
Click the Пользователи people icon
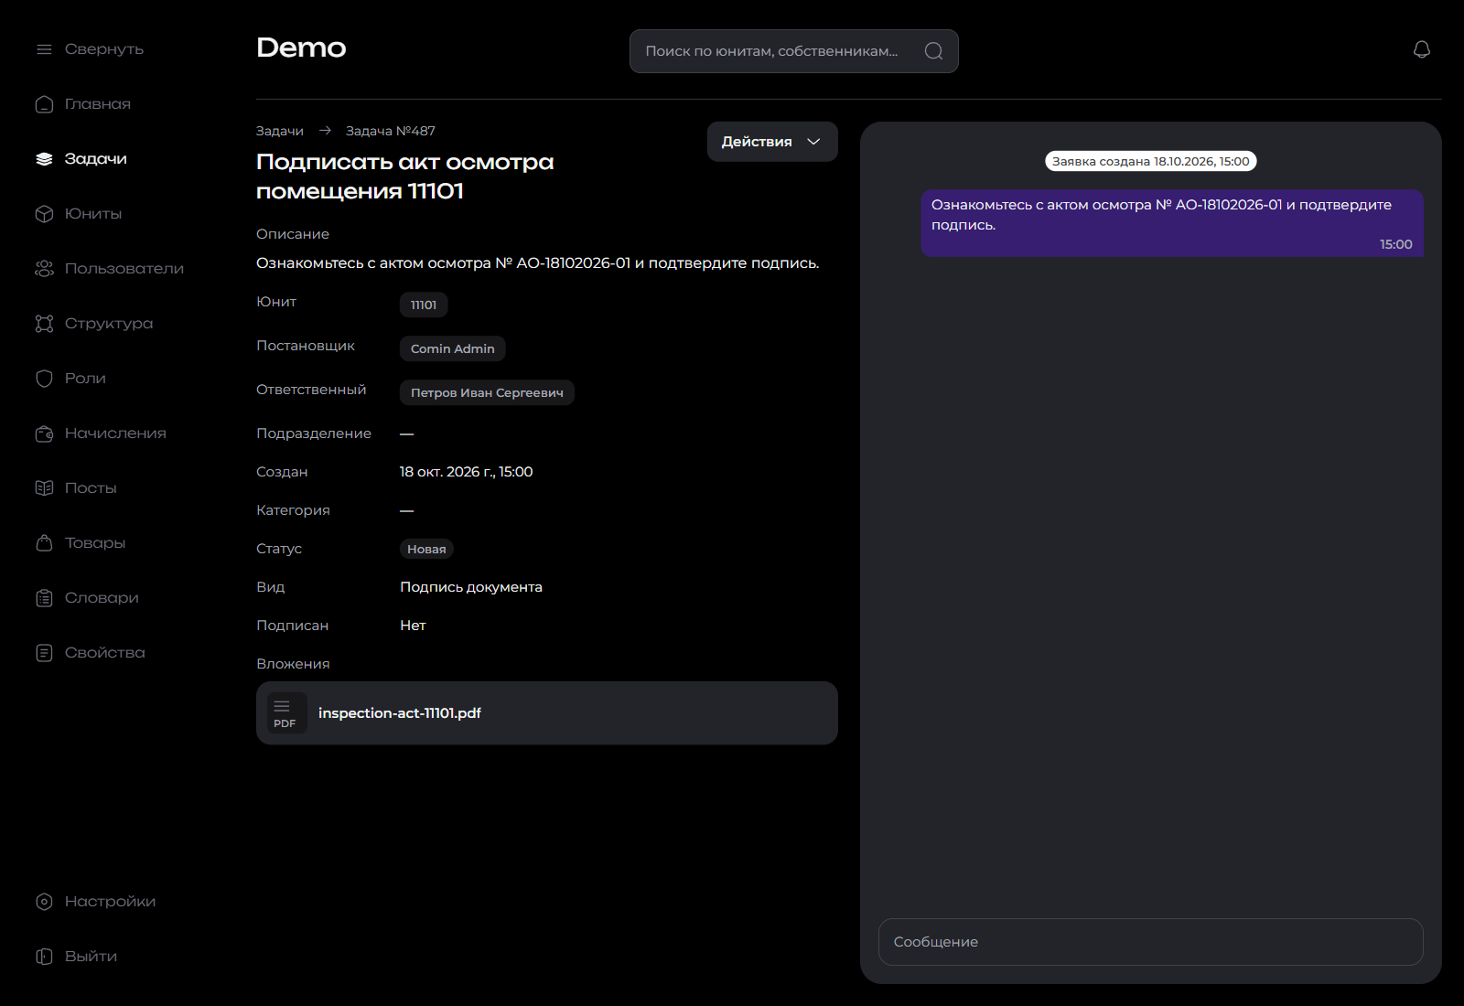pyautogui.click(x=44, y=269)
